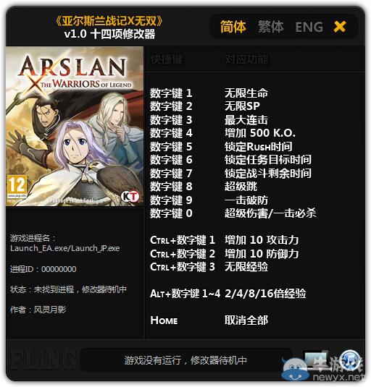This screenshot has width=371, height=387.
Task: Switch language to ENG
Action: pos(309,27)
